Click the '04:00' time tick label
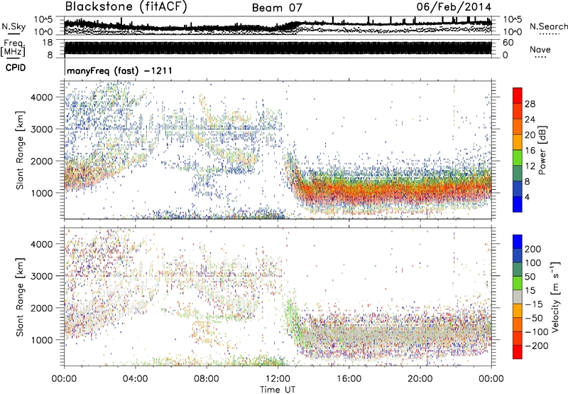The width and height of the screenshot is (568, 394). coord(135,379)
